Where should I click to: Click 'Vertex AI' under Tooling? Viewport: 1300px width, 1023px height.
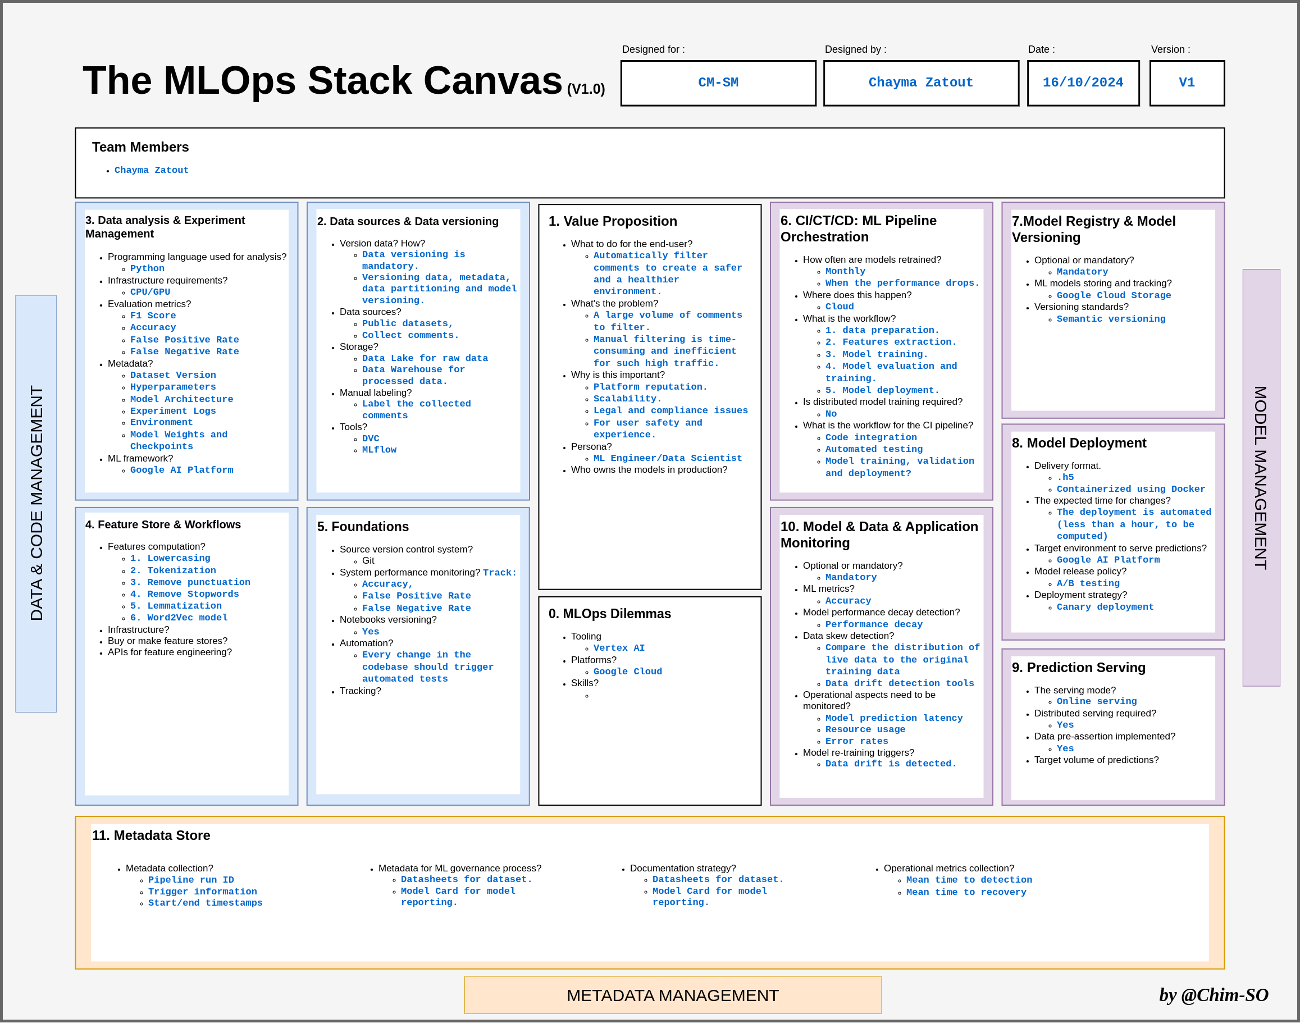click(x=618, y=648)
